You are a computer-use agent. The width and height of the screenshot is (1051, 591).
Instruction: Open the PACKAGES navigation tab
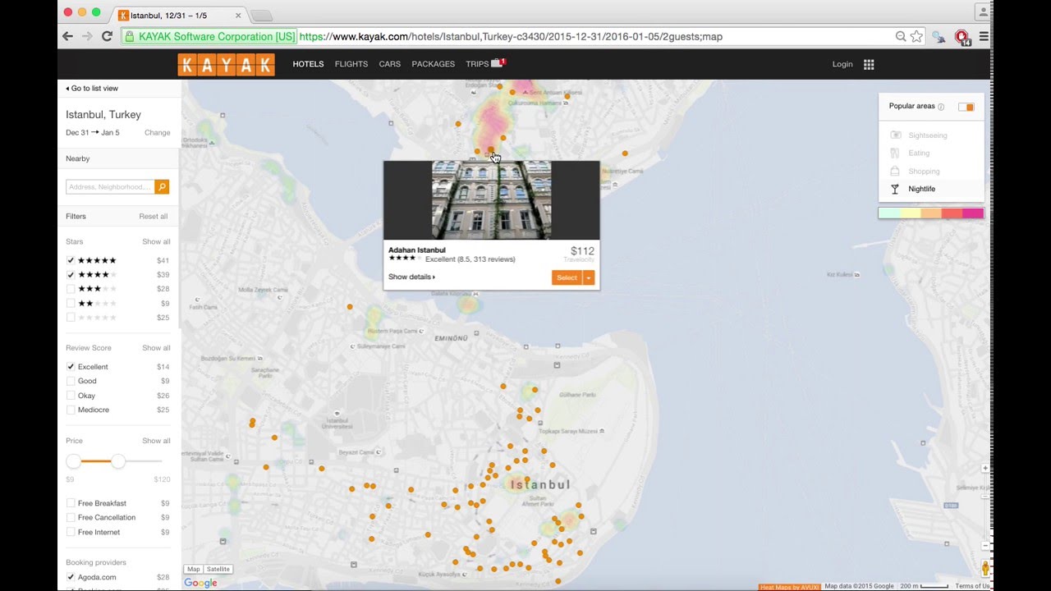tap(433, 64)
